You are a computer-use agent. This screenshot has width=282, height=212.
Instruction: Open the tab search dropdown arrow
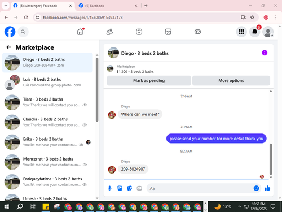click(6, 6)
